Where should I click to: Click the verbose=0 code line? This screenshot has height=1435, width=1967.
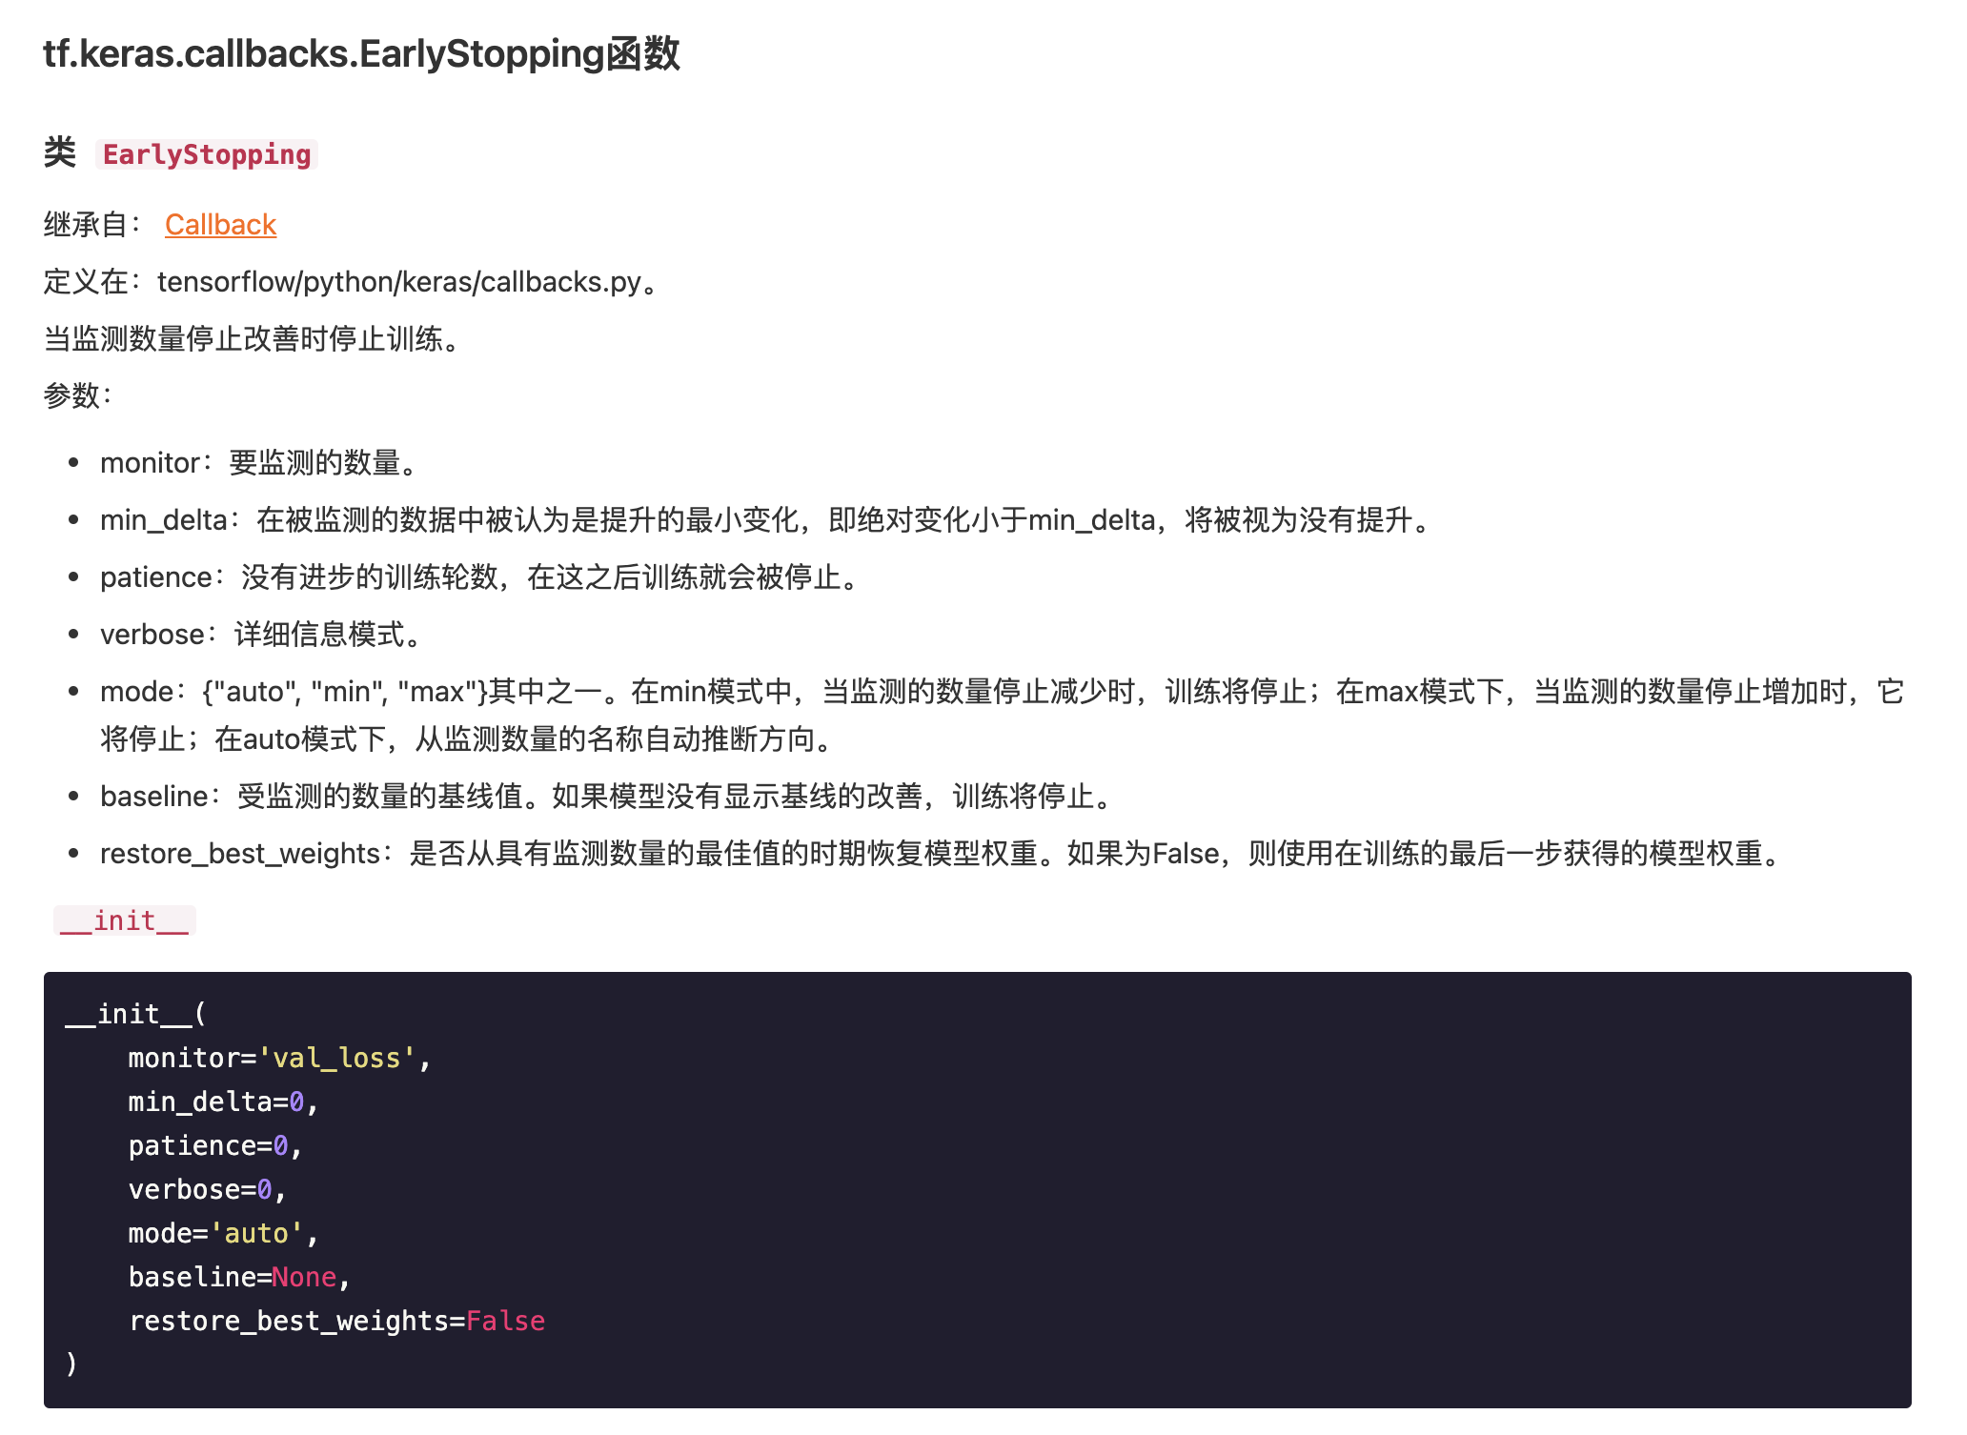pos(208,1189)
